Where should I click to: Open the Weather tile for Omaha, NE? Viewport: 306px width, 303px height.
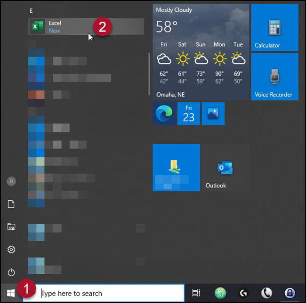[x=201, y=52]
